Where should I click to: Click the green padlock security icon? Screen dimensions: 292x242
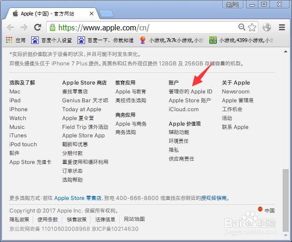[x=52, y=28]
